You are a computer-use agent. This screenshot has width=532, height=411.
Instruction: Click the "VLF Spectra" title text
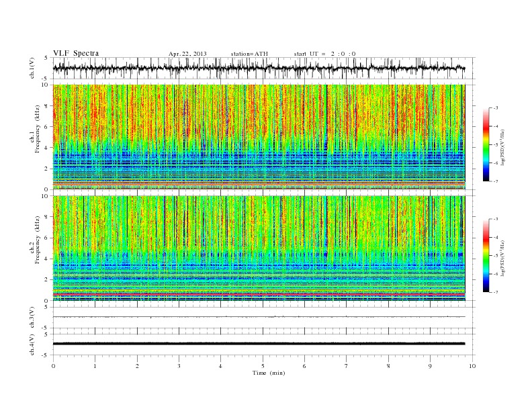click(76, 53)
